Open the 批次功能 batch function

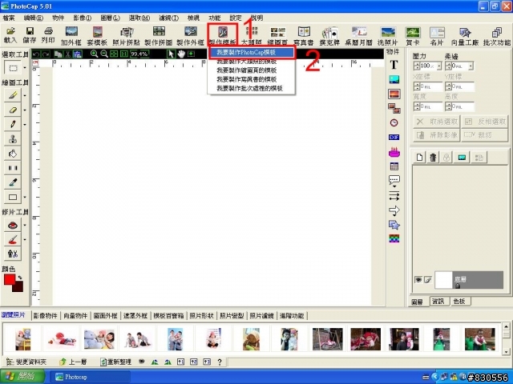(497, 35)
